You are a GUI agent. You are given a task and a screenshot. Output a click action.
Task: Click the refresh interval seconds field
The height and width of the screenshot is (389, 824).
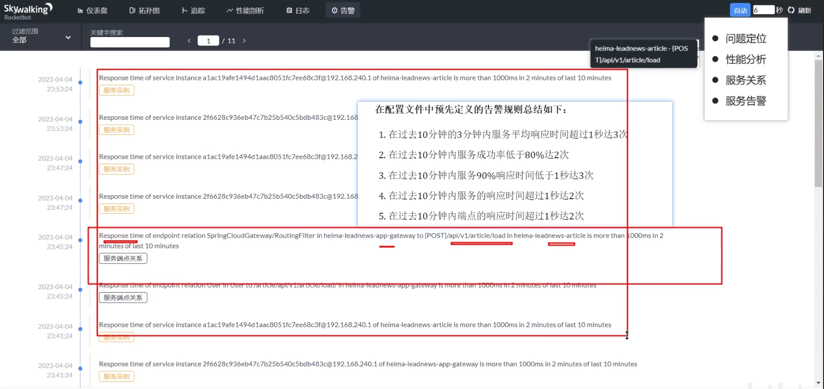[763, 10]
